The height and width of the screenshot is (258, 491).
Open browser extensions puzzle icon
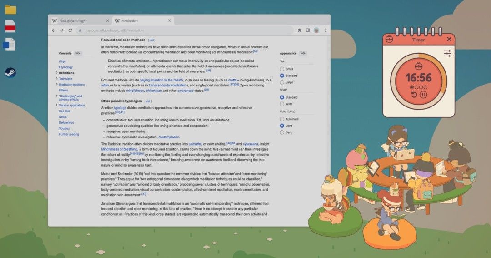tap(299, 30)
